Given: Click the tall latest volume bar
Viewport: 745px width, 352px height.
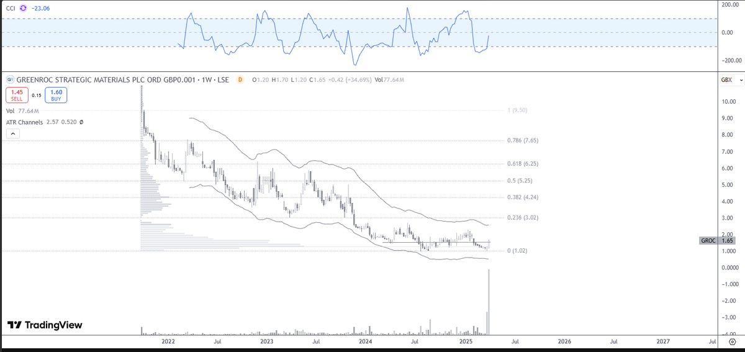Looking at the screenshot, I should (x=490, y=302).
